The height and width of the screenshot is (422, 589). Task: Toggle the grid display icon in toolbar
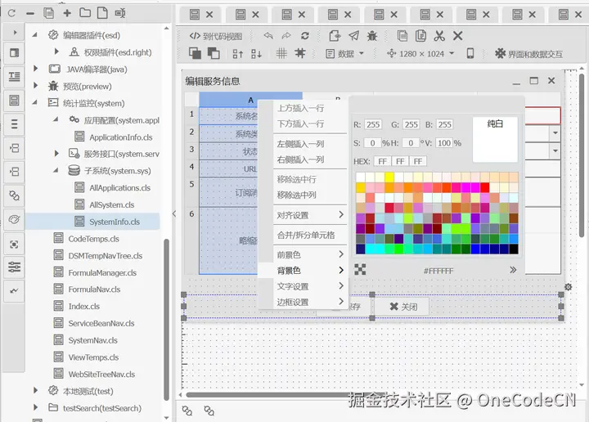pos(281,53)
